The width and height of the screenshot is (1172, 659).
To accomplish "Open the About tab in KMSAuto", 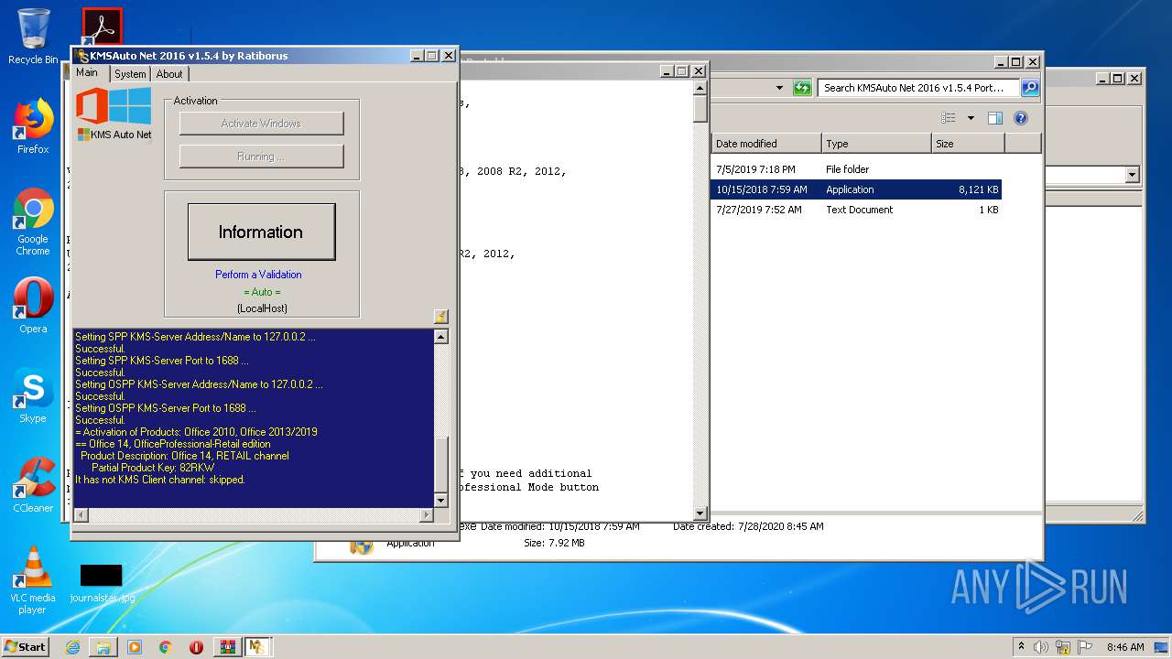I will (x=169, y=74).
